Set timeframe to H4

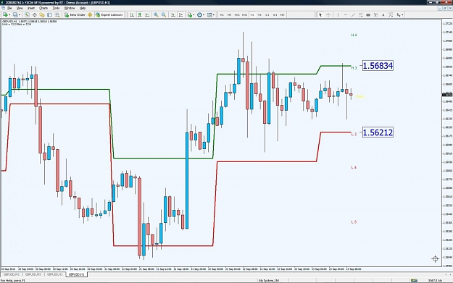click(259, 14)
